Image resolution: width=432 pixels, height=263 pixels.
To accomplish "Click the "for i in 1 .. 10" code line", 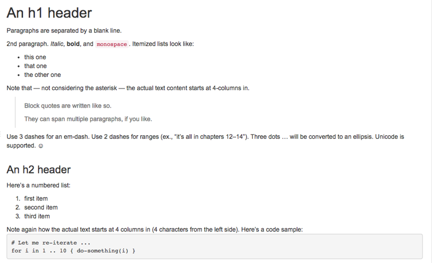I will [x=73, y=251].
